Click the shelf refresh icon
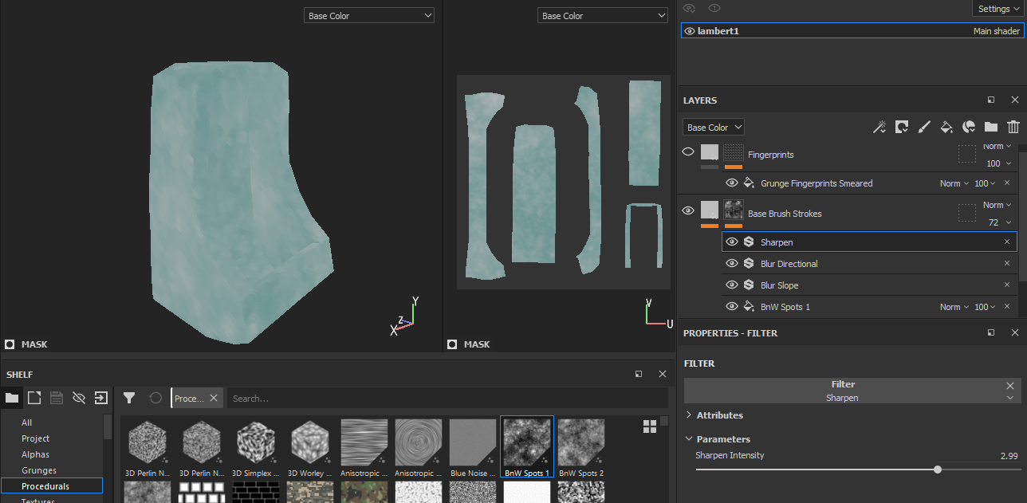The image size is (1027, 503). pyautogui.click(x=155, y=398)
